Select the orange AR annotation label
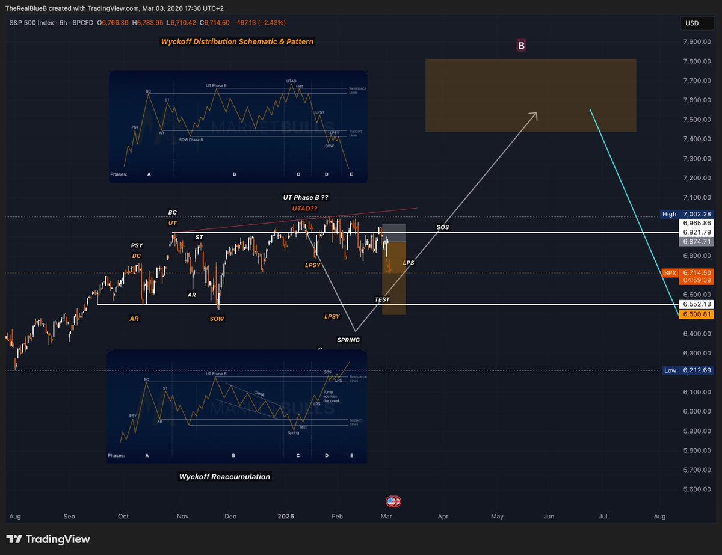 tap(134, 319)
